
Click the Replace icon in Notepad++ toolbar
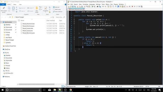[x=100, y=6]
